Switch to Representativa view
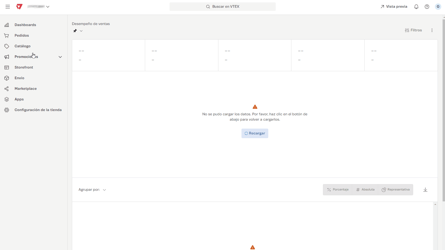 [x=395, y=190]
